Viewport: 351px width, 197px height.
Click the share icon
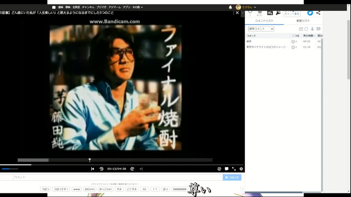coord(318,13)
